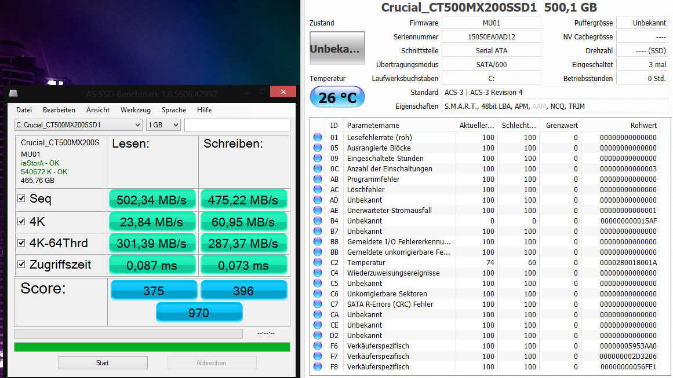
Task: Click status orb for Temperatur C2 row
Action: coord(318,262)
